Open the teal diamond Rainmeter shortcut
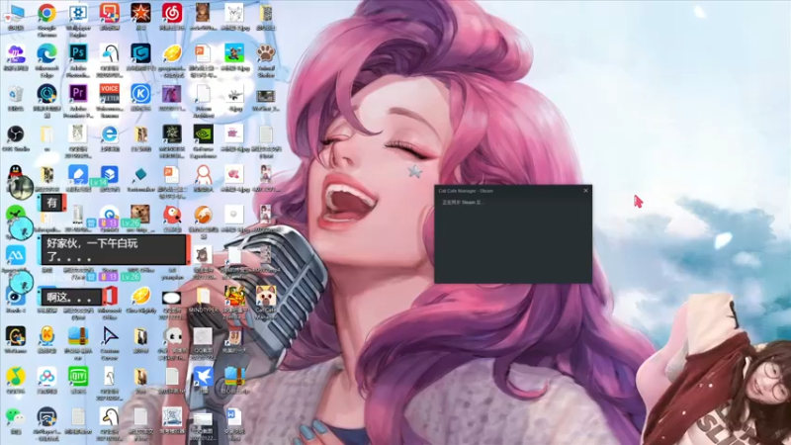 click(x=140, y=175)
